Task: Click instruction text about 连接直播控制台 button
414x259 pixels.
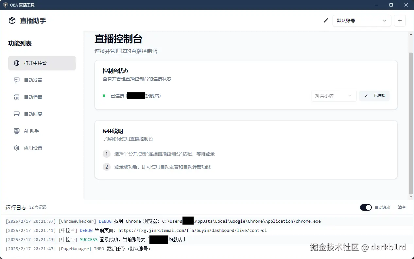Action: [x=164, y=154]
